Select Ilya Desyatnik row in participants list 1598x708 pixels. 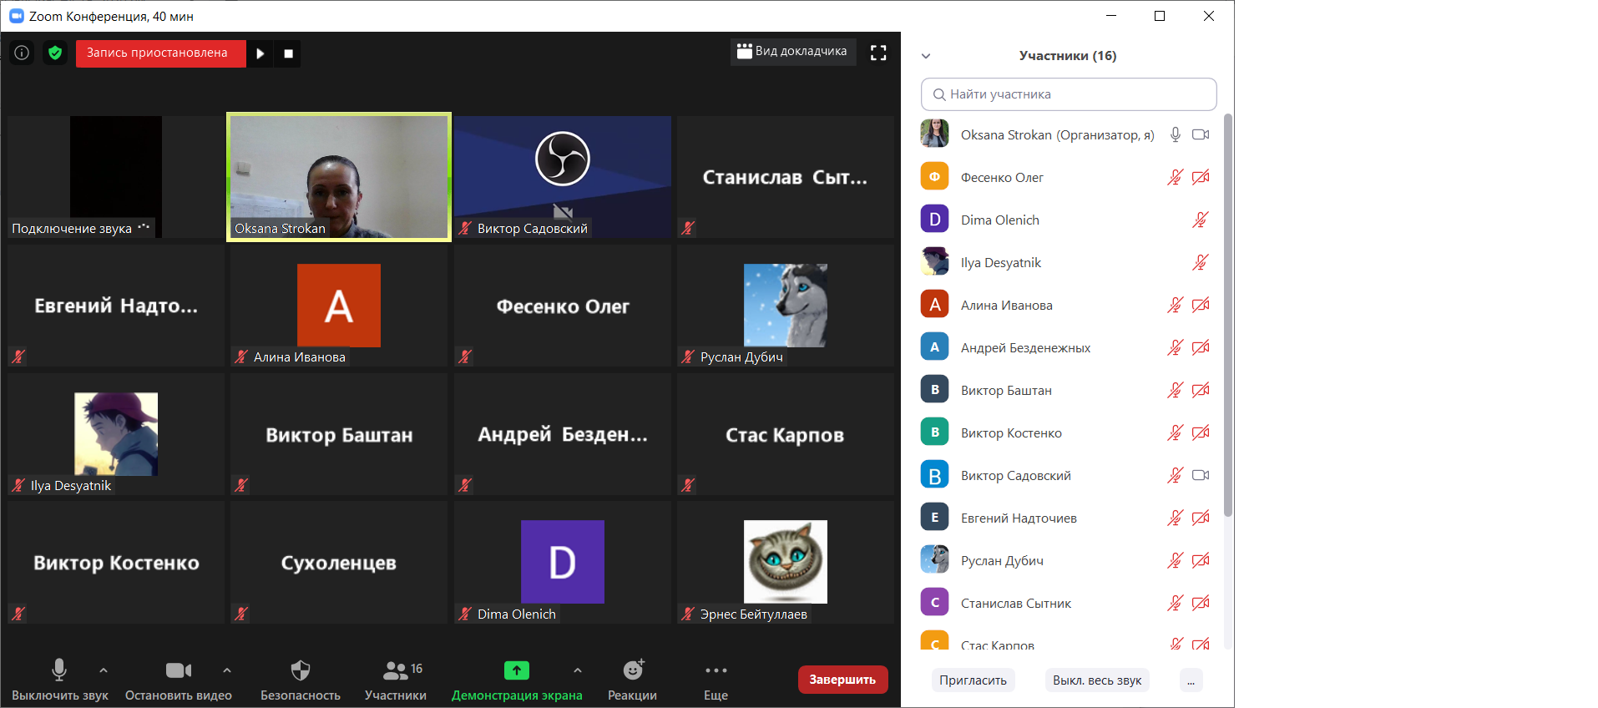click(1069, 262)
